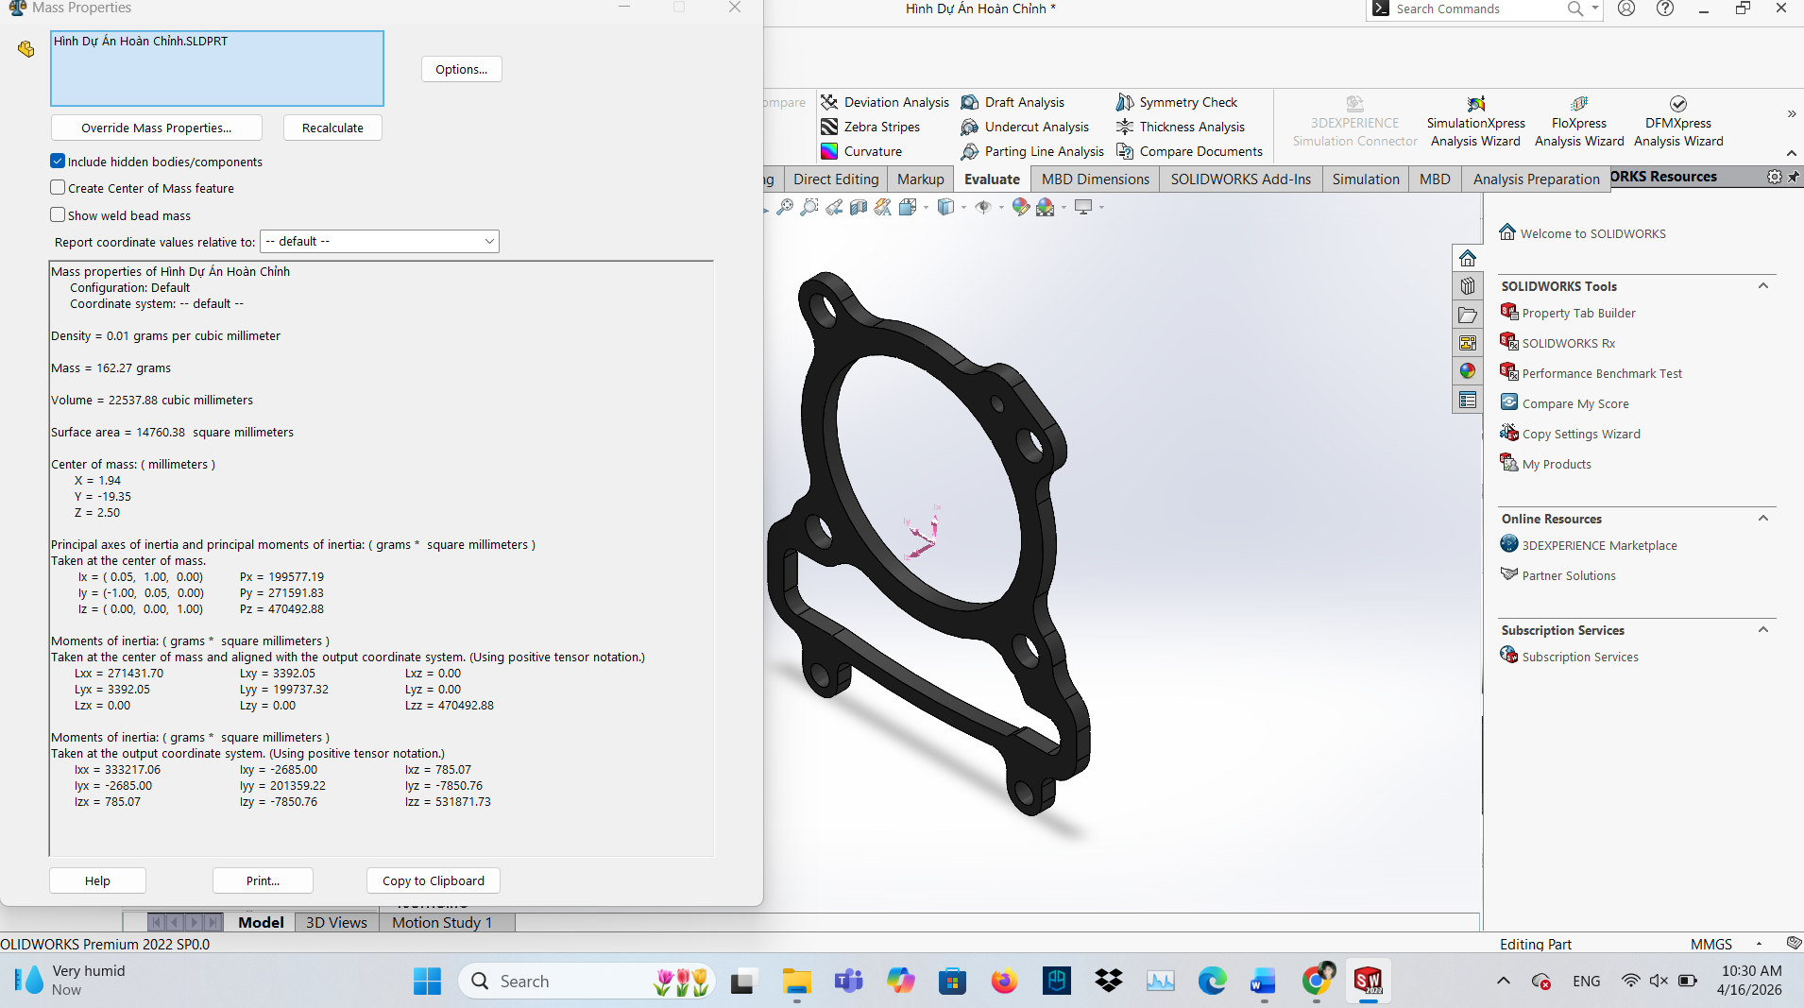This screenshot has width=1804, height=1008.
Task: Collapse the Subscription Services section
Action: tap(1763, 629)
